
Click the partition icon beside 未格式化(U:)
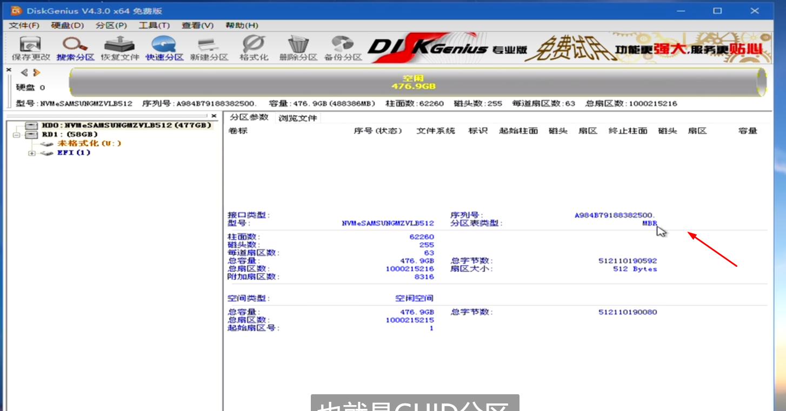pyautogui.click(x=48, y=144)
